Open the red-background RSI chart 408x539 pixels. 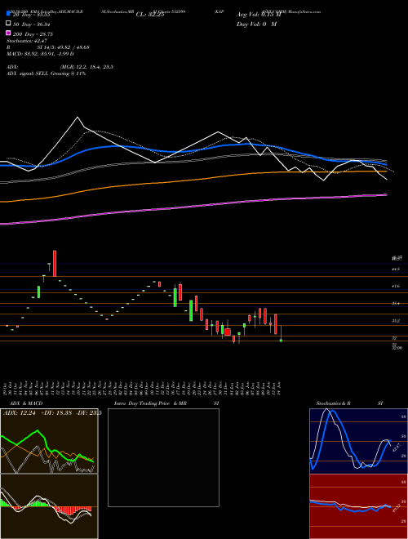[x=358, y=506]
